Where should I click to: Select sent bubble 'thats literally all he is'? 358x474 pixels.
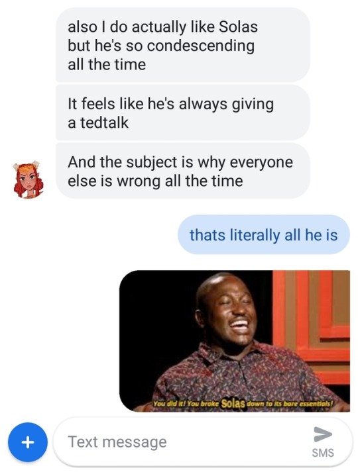(x=264, y=235)
